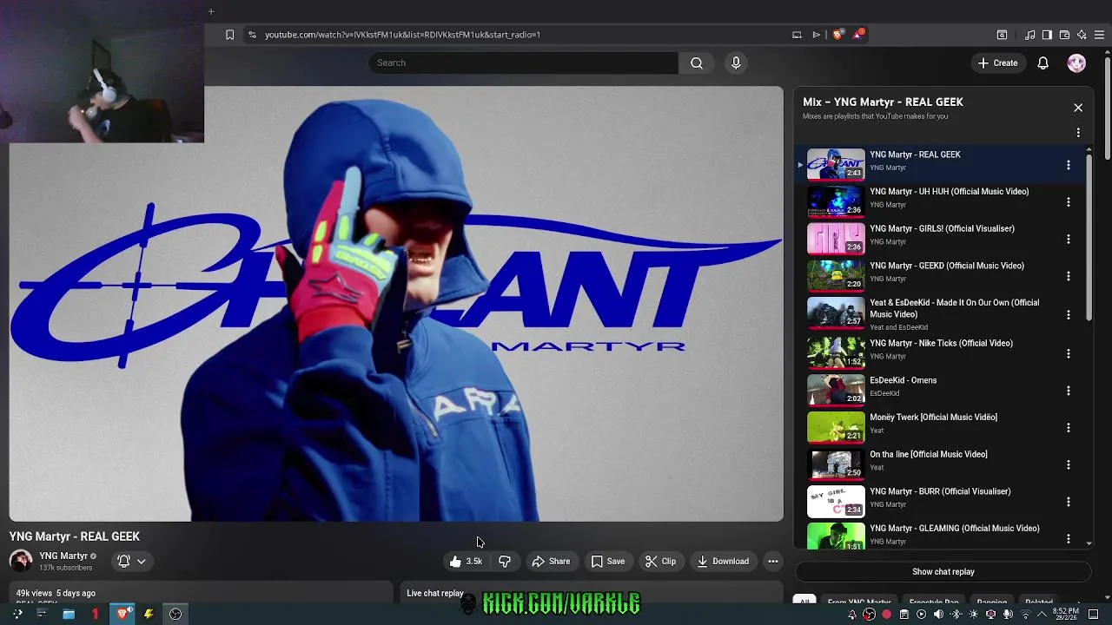Open the browser hamburger main menu
Screen dimensions: 1112x625
(x=1100, y=35)
